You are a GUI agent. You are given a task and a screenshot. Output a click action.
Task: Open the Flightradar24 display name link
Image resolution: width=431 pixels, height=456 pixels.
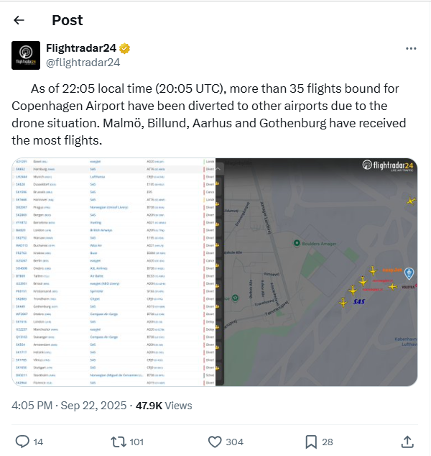[80, 49]
